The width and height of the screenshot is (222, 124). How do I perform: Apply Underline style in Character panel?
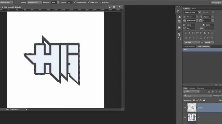click(x=208, y=33)
